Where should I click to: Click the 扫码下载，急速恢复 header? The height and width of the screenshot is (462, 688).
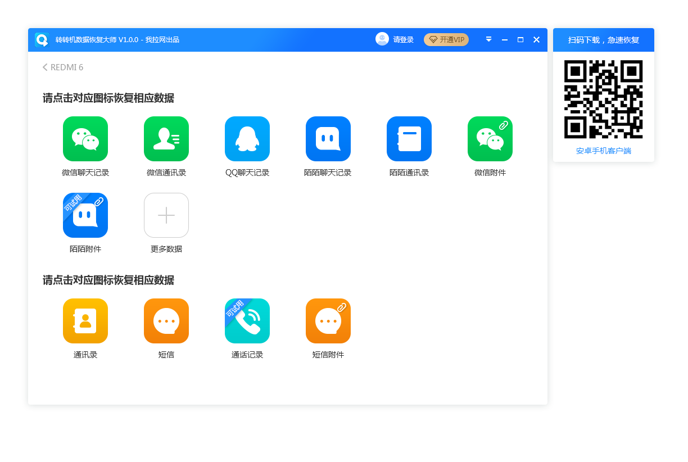[604, 40]
